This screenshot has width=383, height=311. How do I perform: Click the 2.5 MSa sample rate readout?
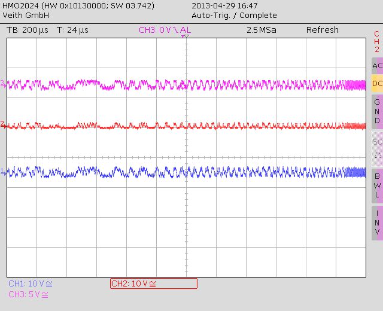point(262,30)
